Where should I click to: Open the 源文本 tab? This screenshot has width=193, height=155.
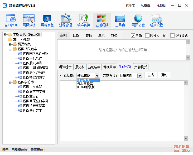click(x=80, y=67)
